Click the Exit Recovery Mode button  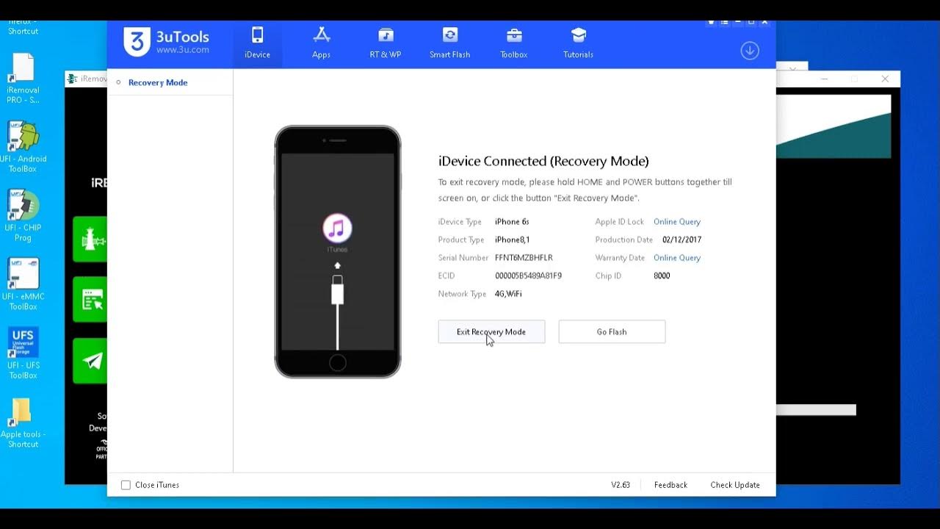pos(491,331)
